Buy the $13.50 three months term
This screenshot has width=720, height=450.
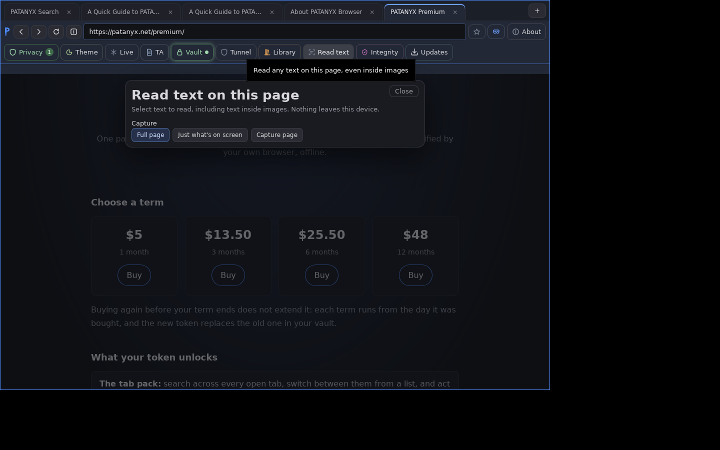pos(228,275)
